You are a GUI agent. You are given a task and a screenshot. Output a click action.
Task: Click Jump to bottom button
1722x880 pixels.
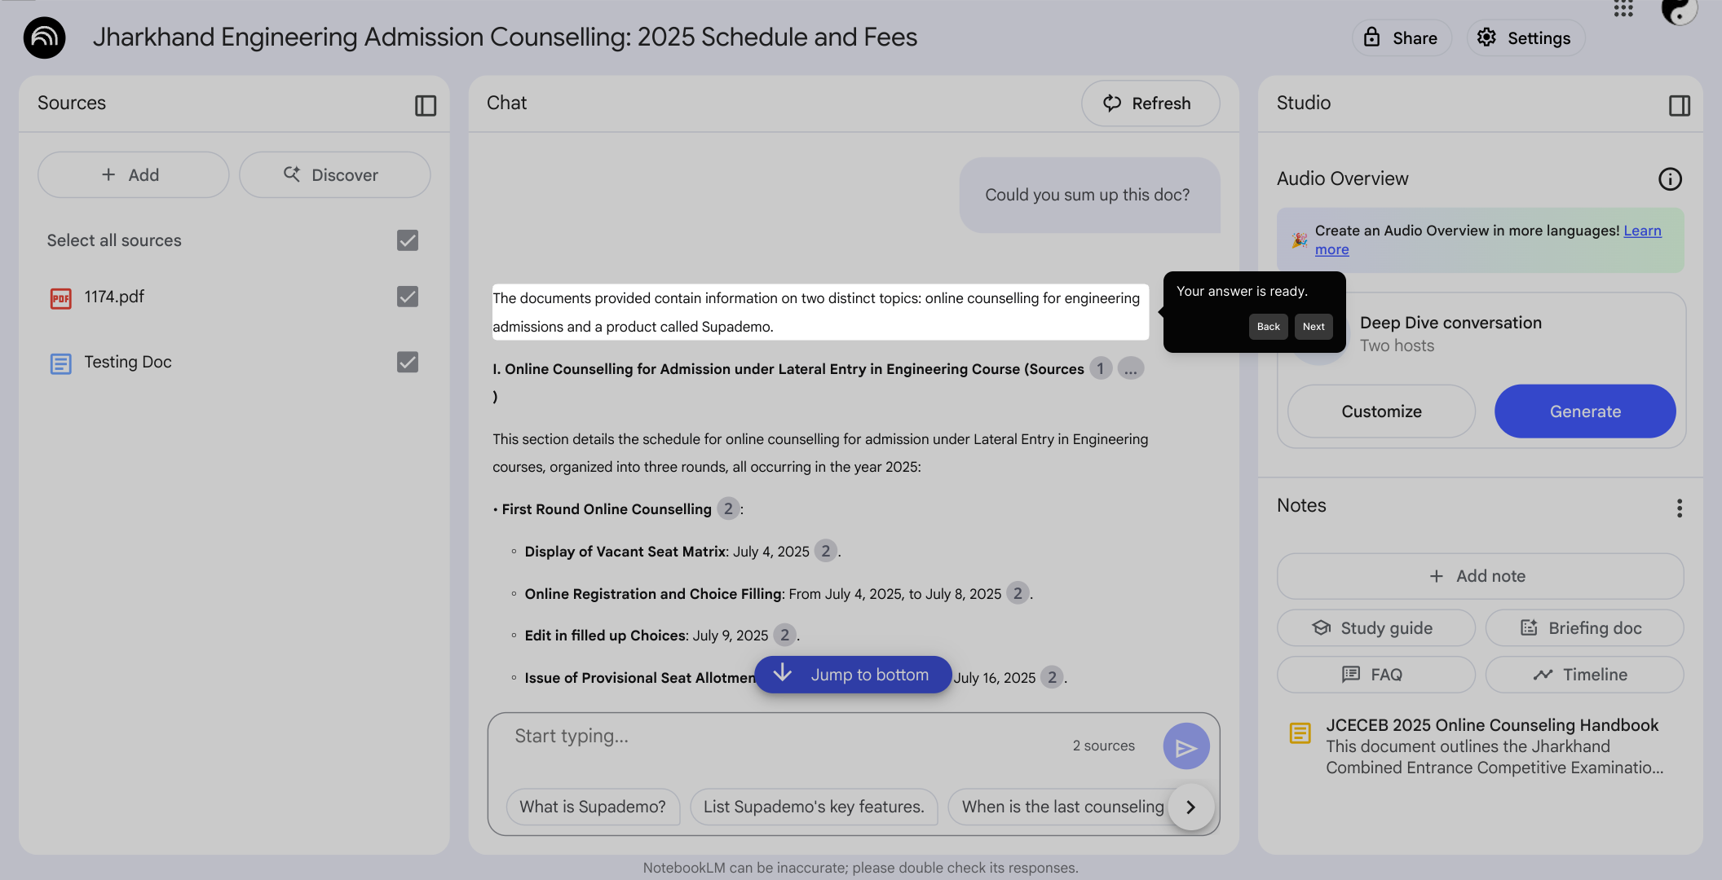[853, 675]
